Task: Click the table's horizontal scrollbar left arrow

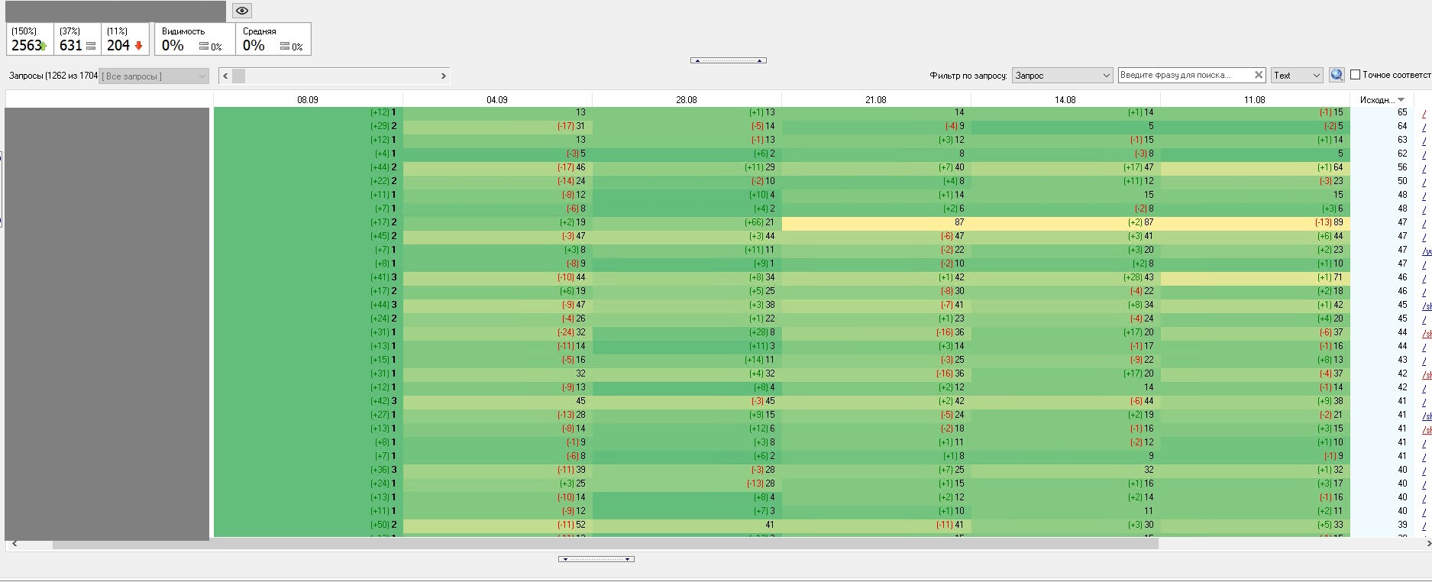Action: 15,544
